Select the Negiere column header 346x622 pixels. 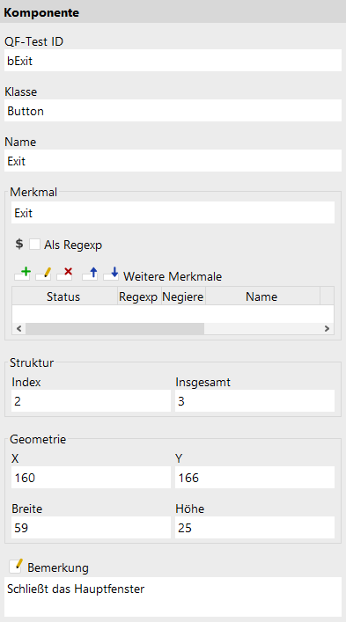coord(183,296)
